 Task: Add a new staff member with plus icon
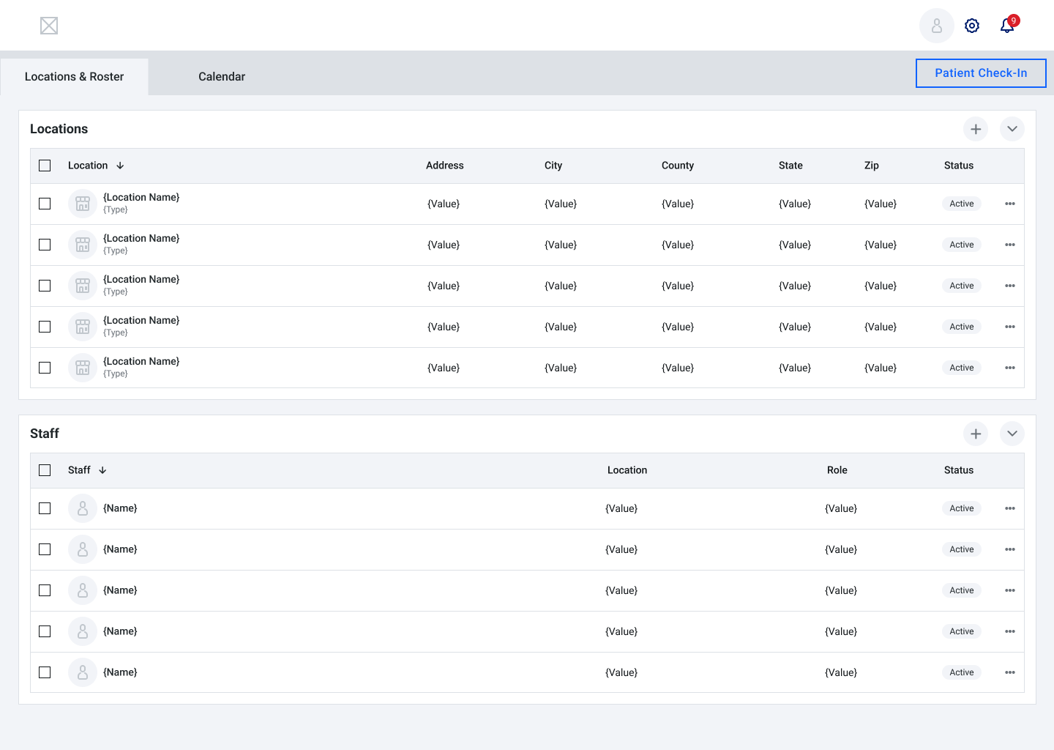[976, 434]
